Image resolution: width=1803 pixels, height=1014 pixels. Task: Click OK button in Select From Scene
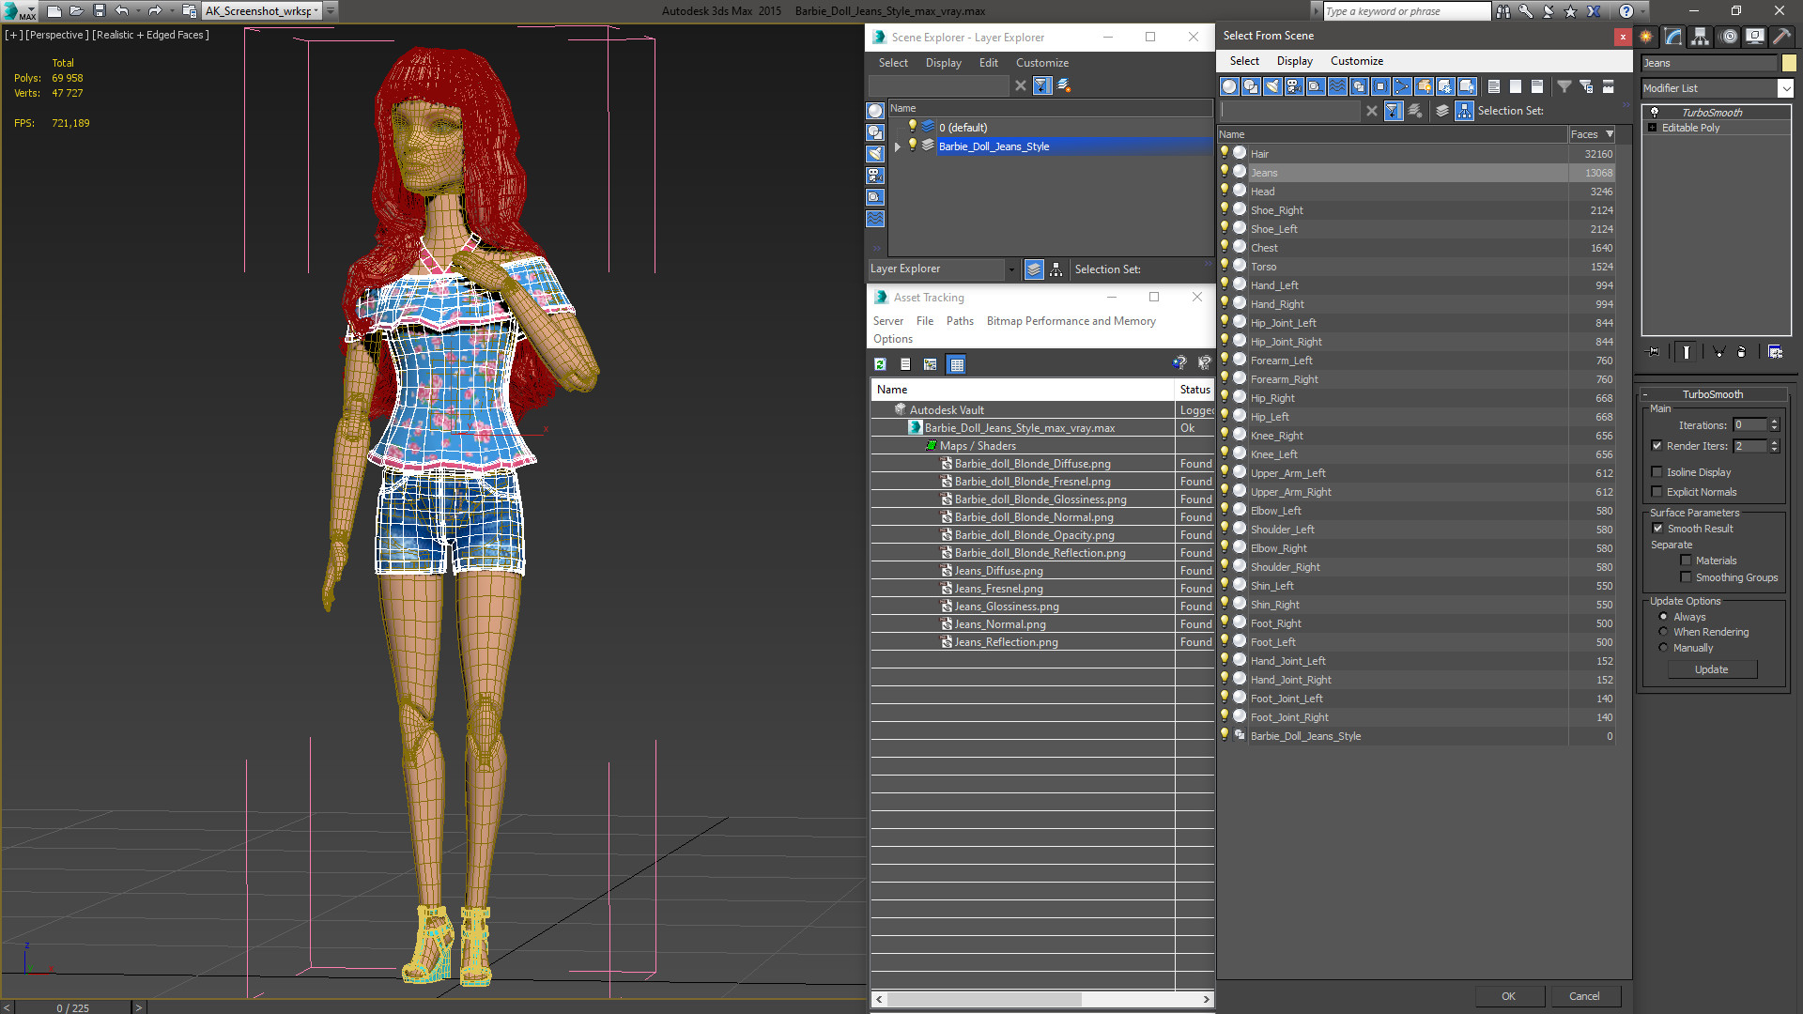[1508, 996]
